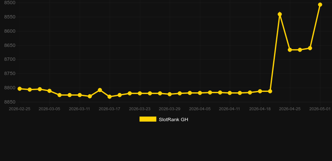Click the 2026-03-05 x-axis label
Image resolution: width=332 pixels, height=161 pixels.
click(x=50, y=109)
